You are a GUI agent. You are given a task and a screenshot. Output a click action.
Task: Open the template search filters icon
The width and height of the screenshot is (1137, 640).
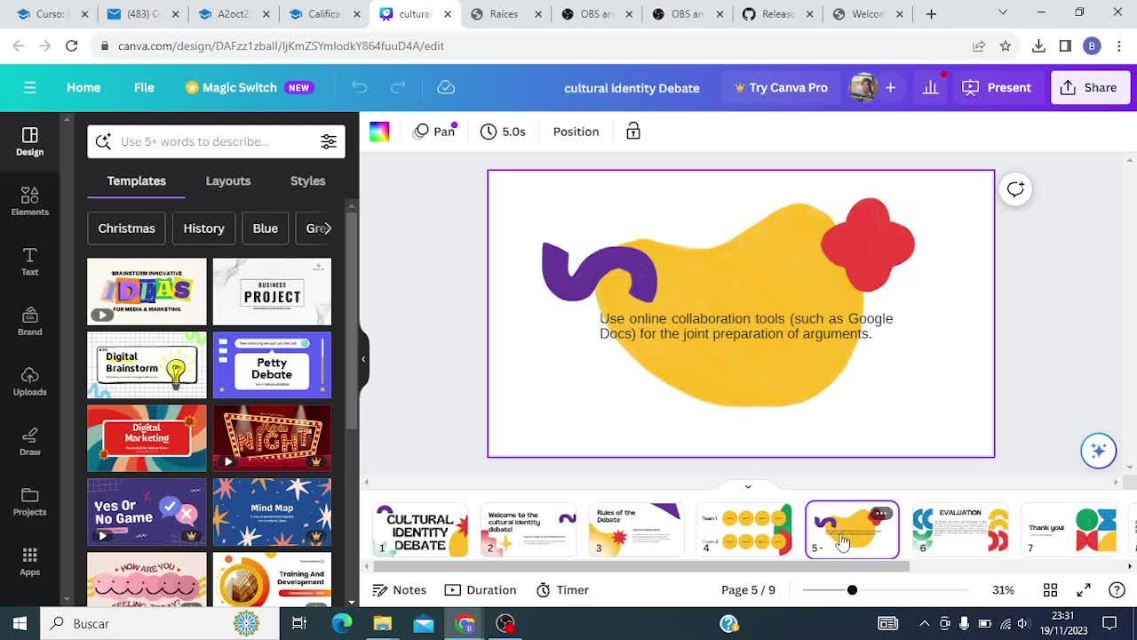pyautogui.click(x=329, y=141)
